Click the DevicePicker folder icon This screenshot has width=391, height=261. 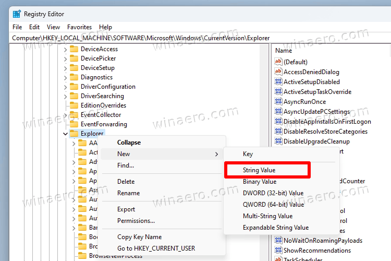click(74, 58)
